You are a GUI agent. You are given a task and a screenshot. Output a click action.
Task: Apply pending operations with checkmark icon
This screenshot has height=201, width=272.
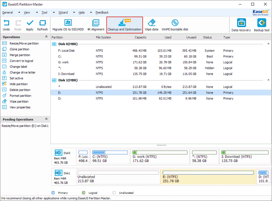click(29, 25)
